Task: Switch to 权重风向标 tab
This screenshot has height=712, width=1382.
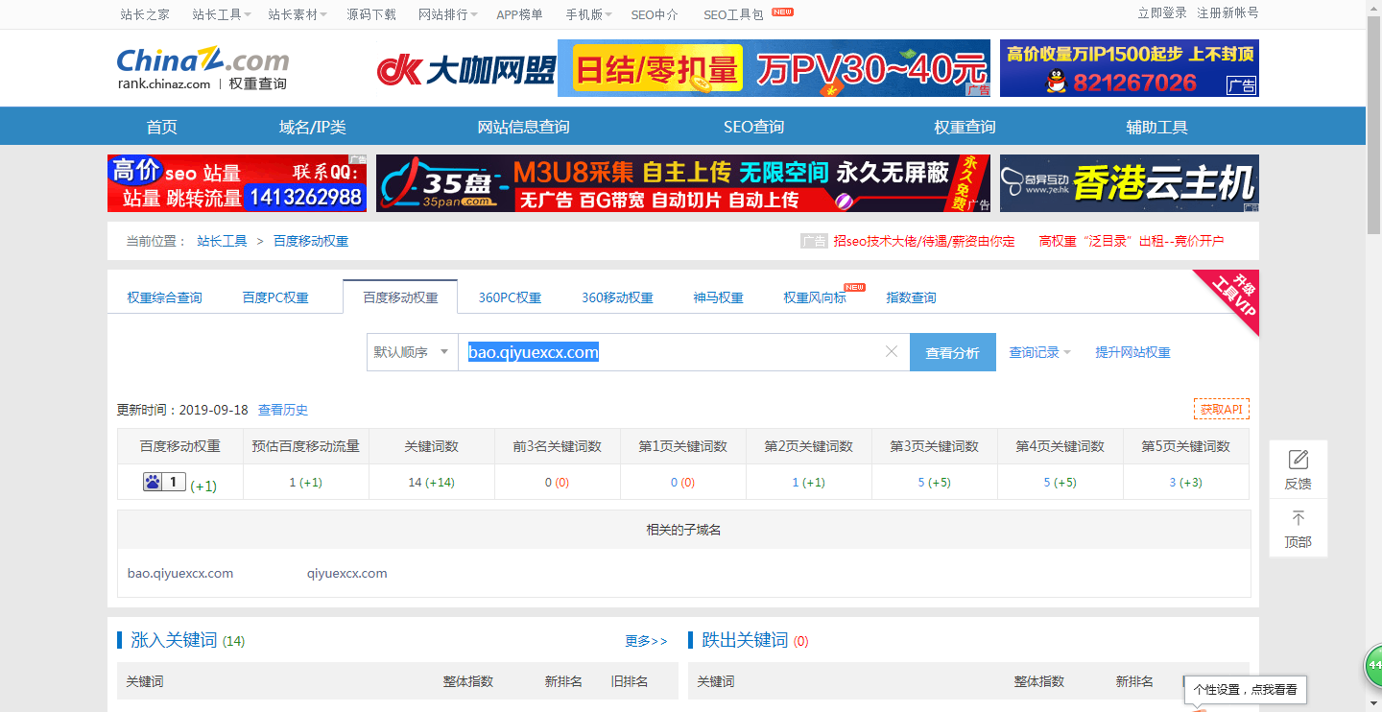Action: (815, 297)
